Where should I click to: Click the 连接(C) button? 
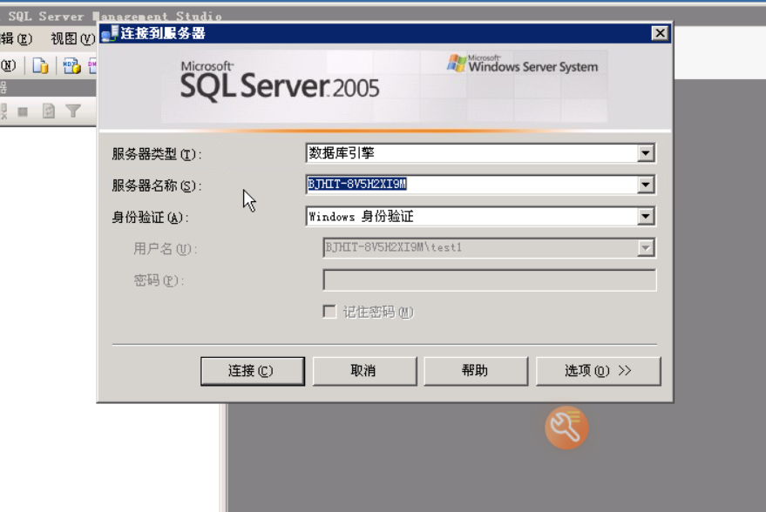point(253,371)
